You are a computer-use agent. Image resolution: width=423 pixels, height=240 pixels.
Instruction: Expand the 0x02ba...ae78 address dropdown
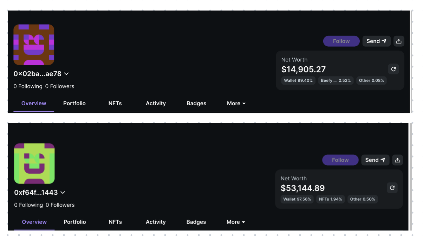click(x=66, y=74)
